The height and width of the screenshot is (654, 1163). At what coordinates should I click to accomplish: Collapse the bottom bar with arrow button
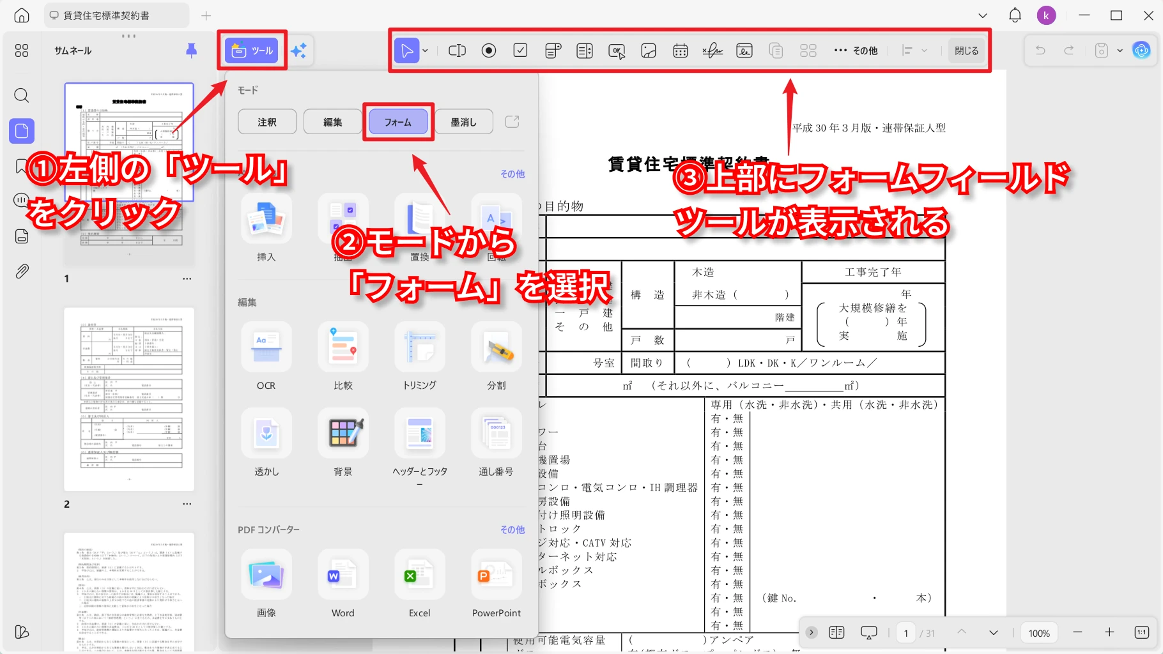tap(812, 632)
